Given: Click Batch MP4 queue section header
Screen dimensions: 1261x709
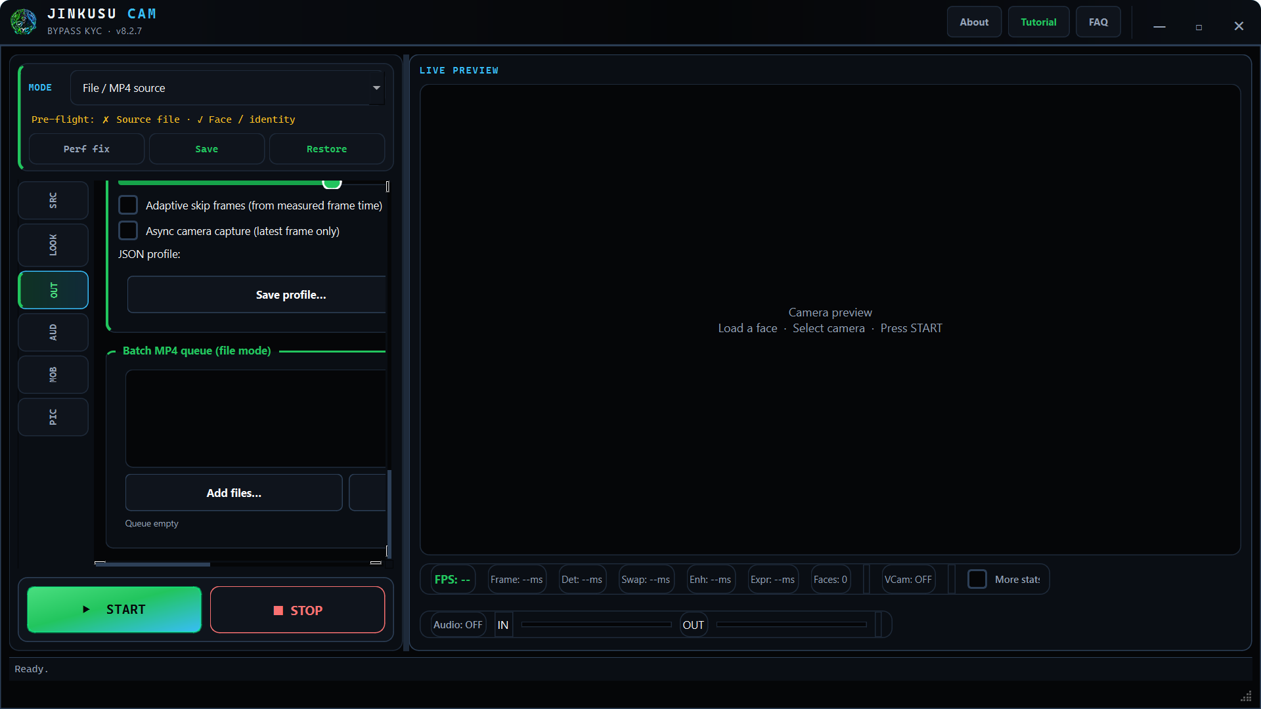Looking at the screenshot, I should pos(197,351).
